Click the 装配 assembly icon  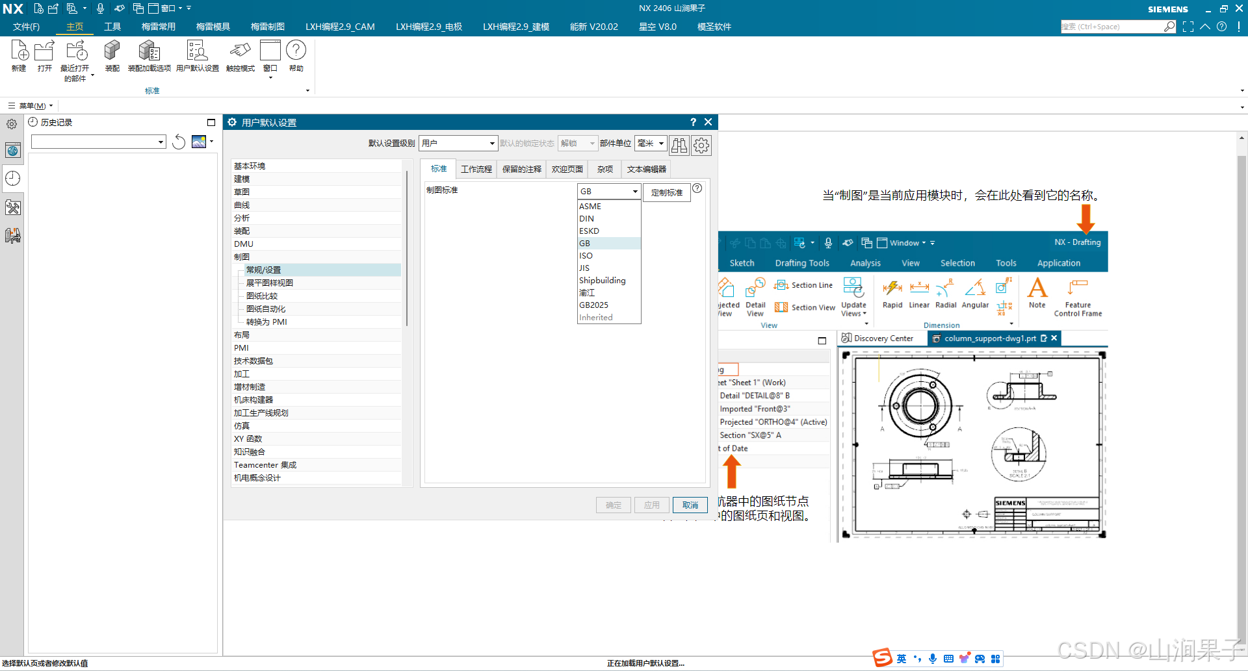[112, 51]
